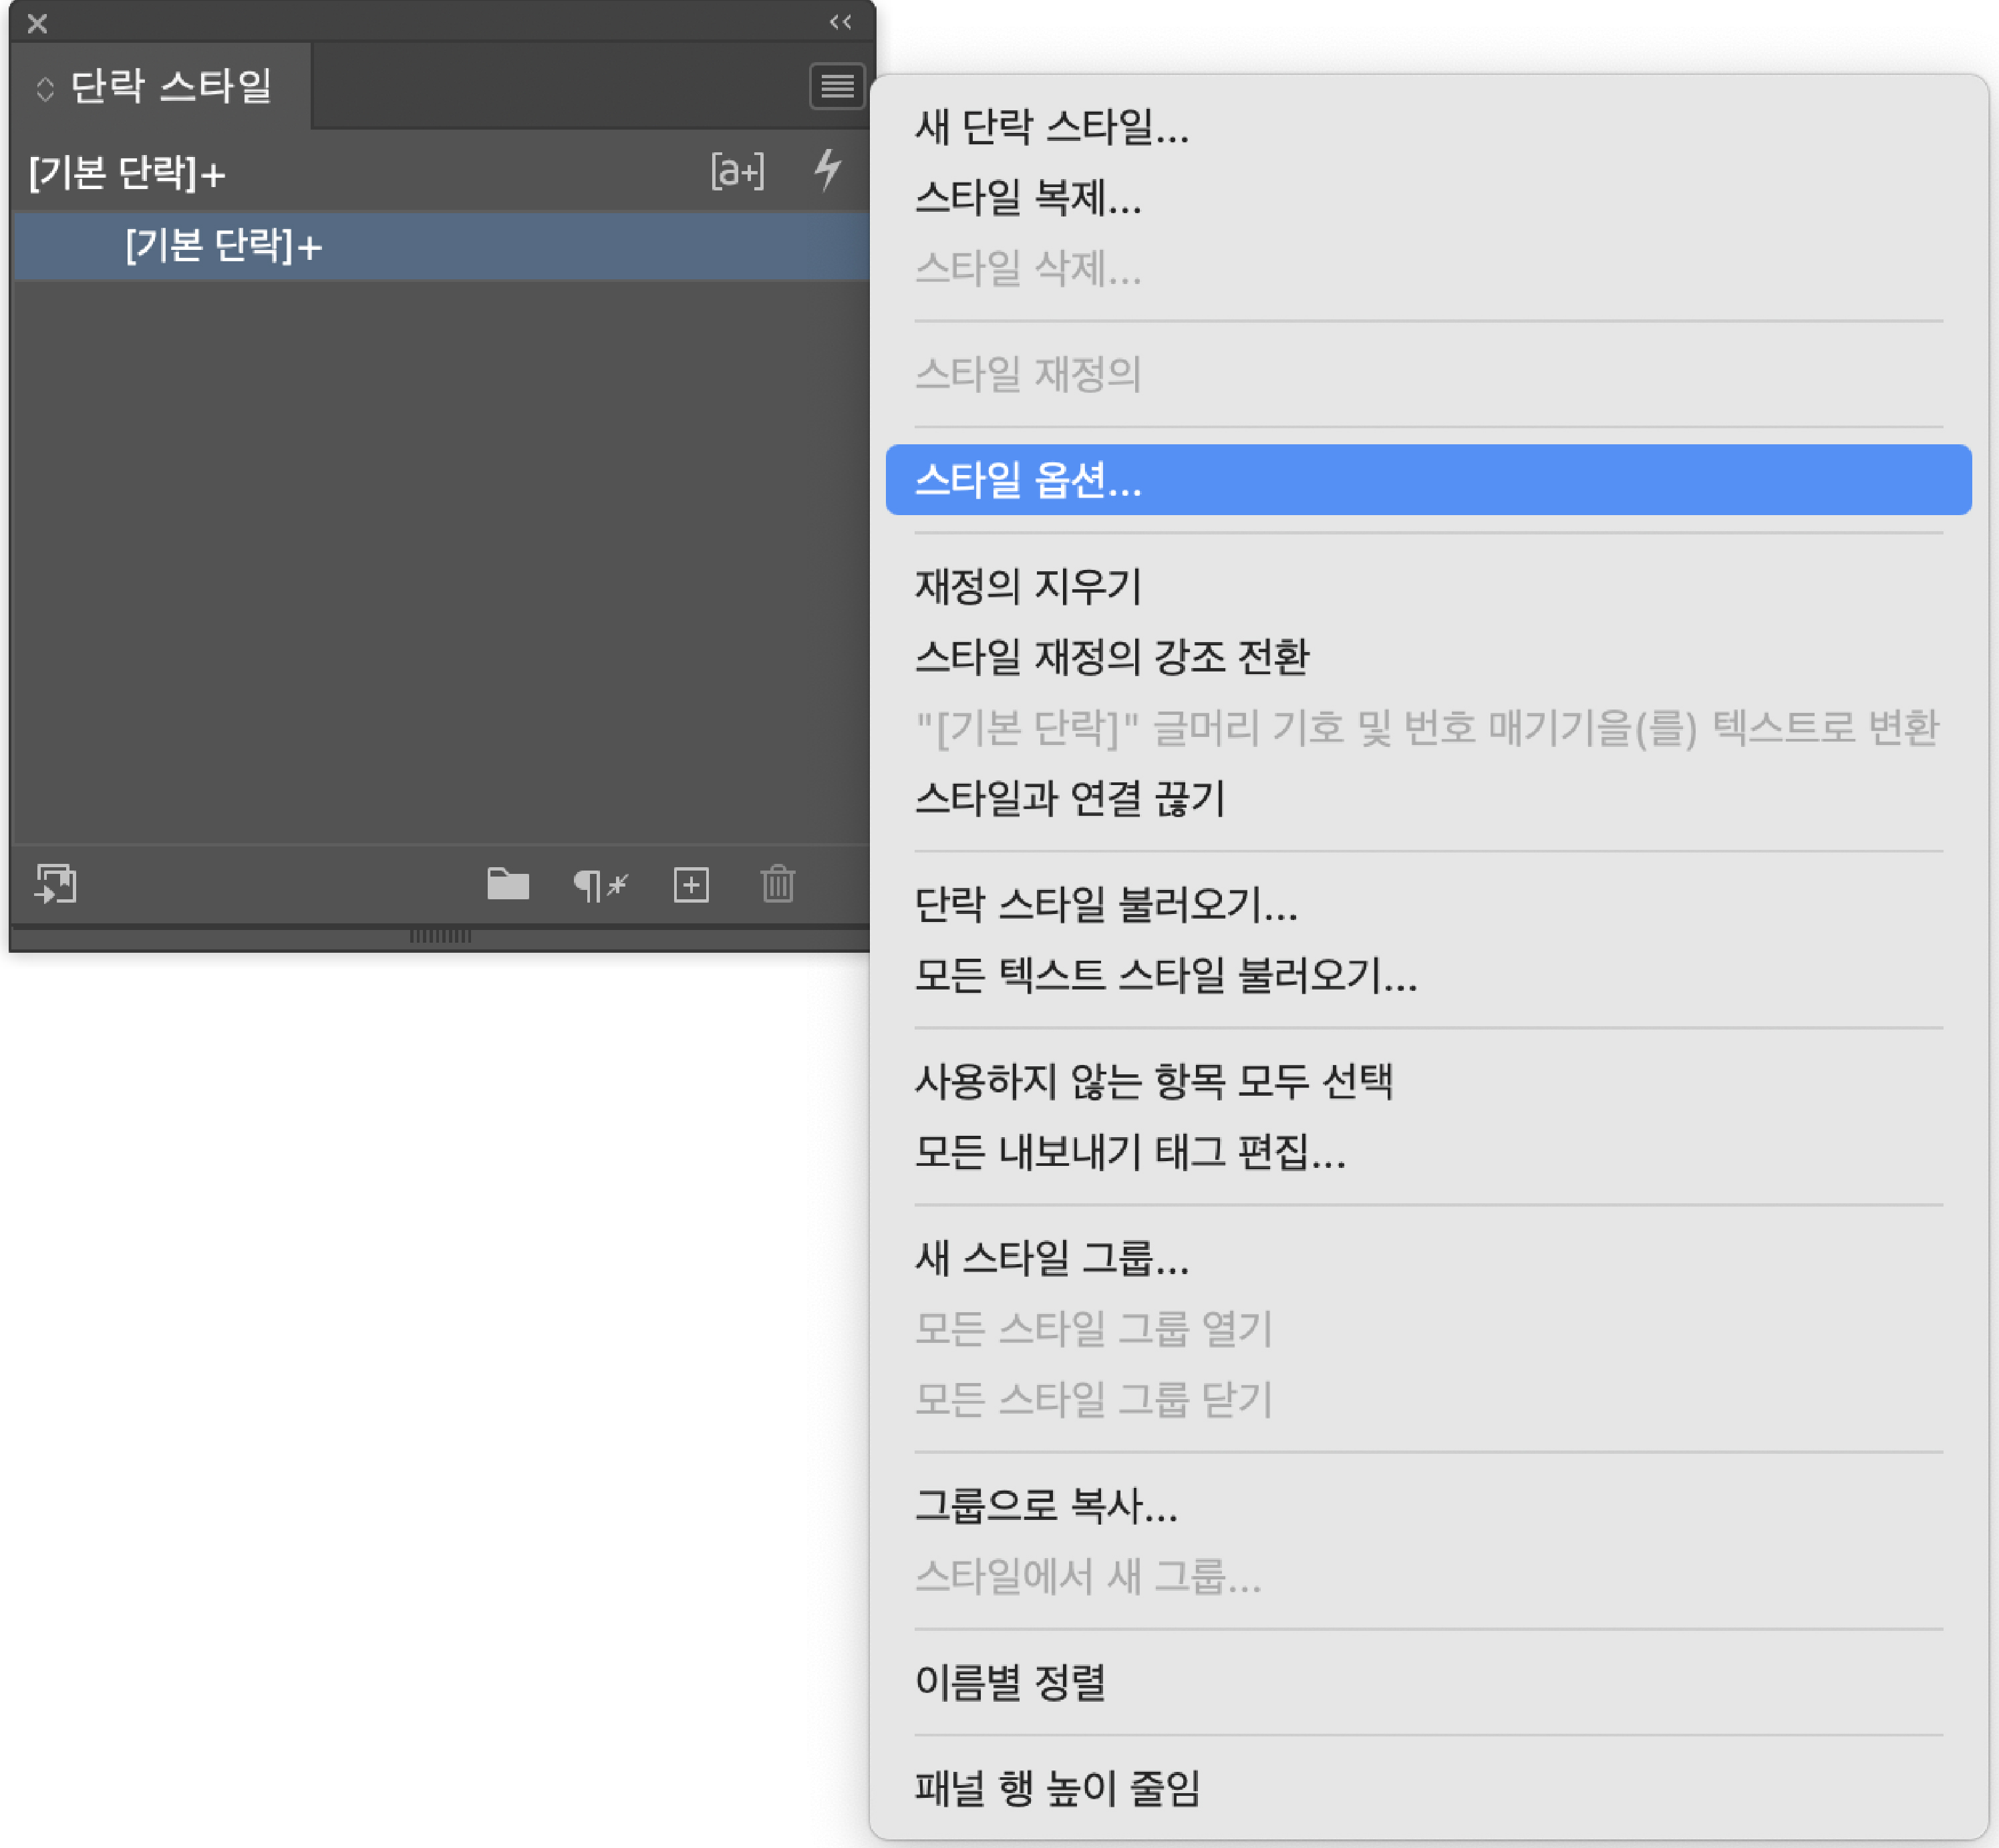Screen dimensions: 1999x1848
Task: Click the [a+] clear overrides icon
Action: (737, 171)
